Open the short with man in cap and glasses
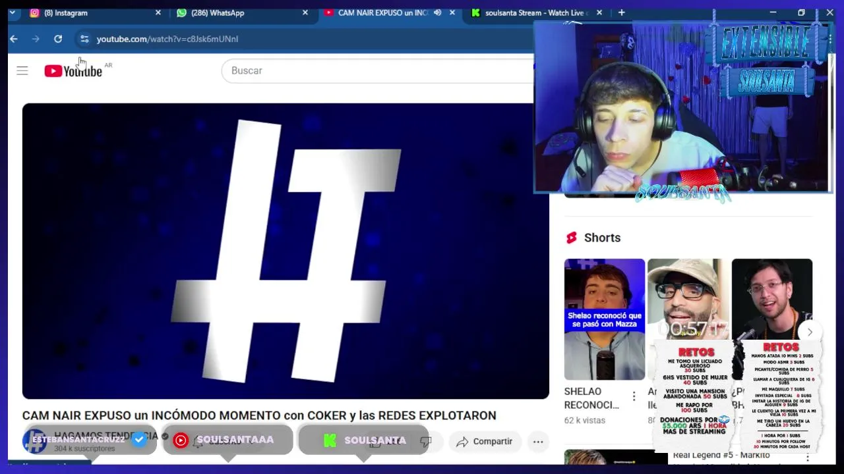This screenshot has width=844, height=474. [688, 300]
